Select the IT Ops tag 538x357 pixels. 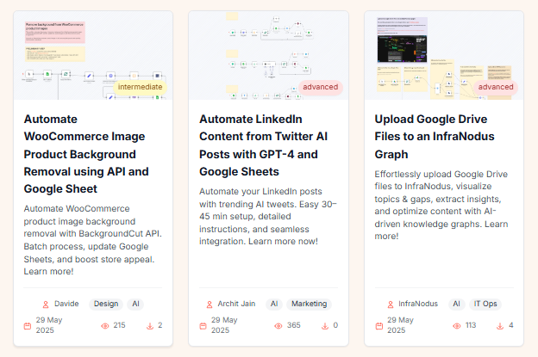coord(485,304)
